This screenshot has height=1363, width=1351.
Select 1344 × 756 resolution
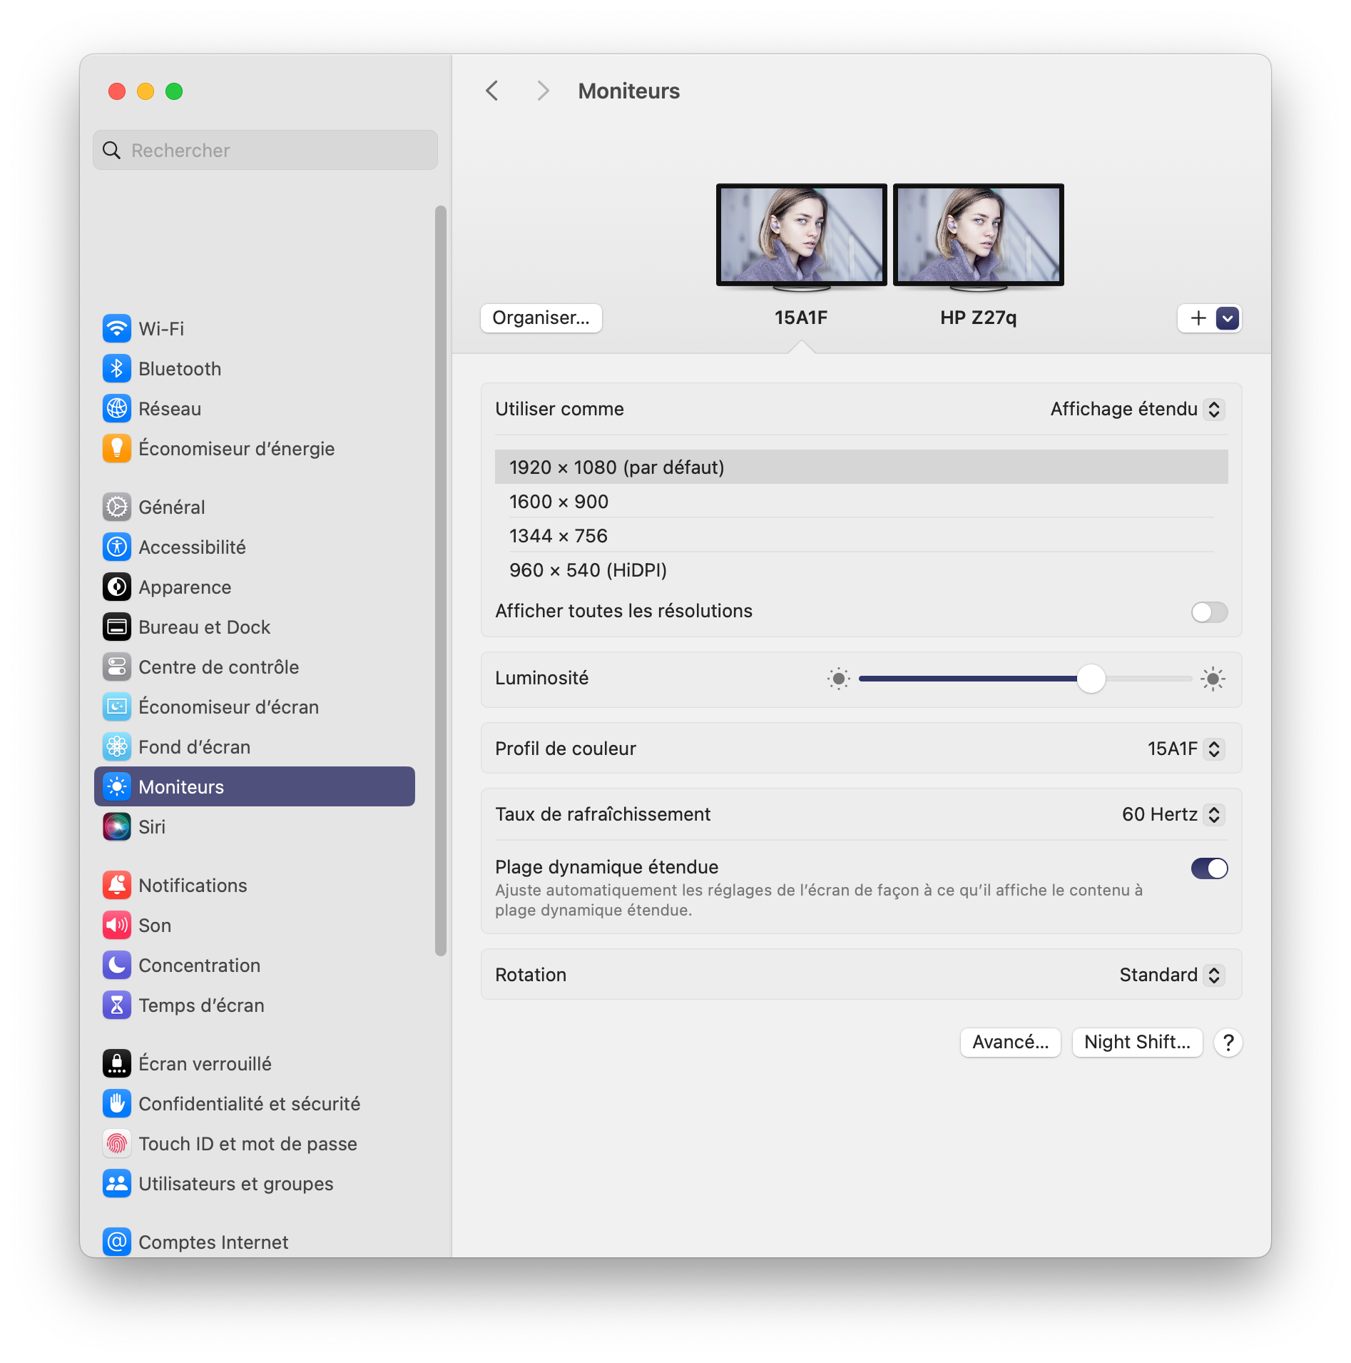pos(861,536)
